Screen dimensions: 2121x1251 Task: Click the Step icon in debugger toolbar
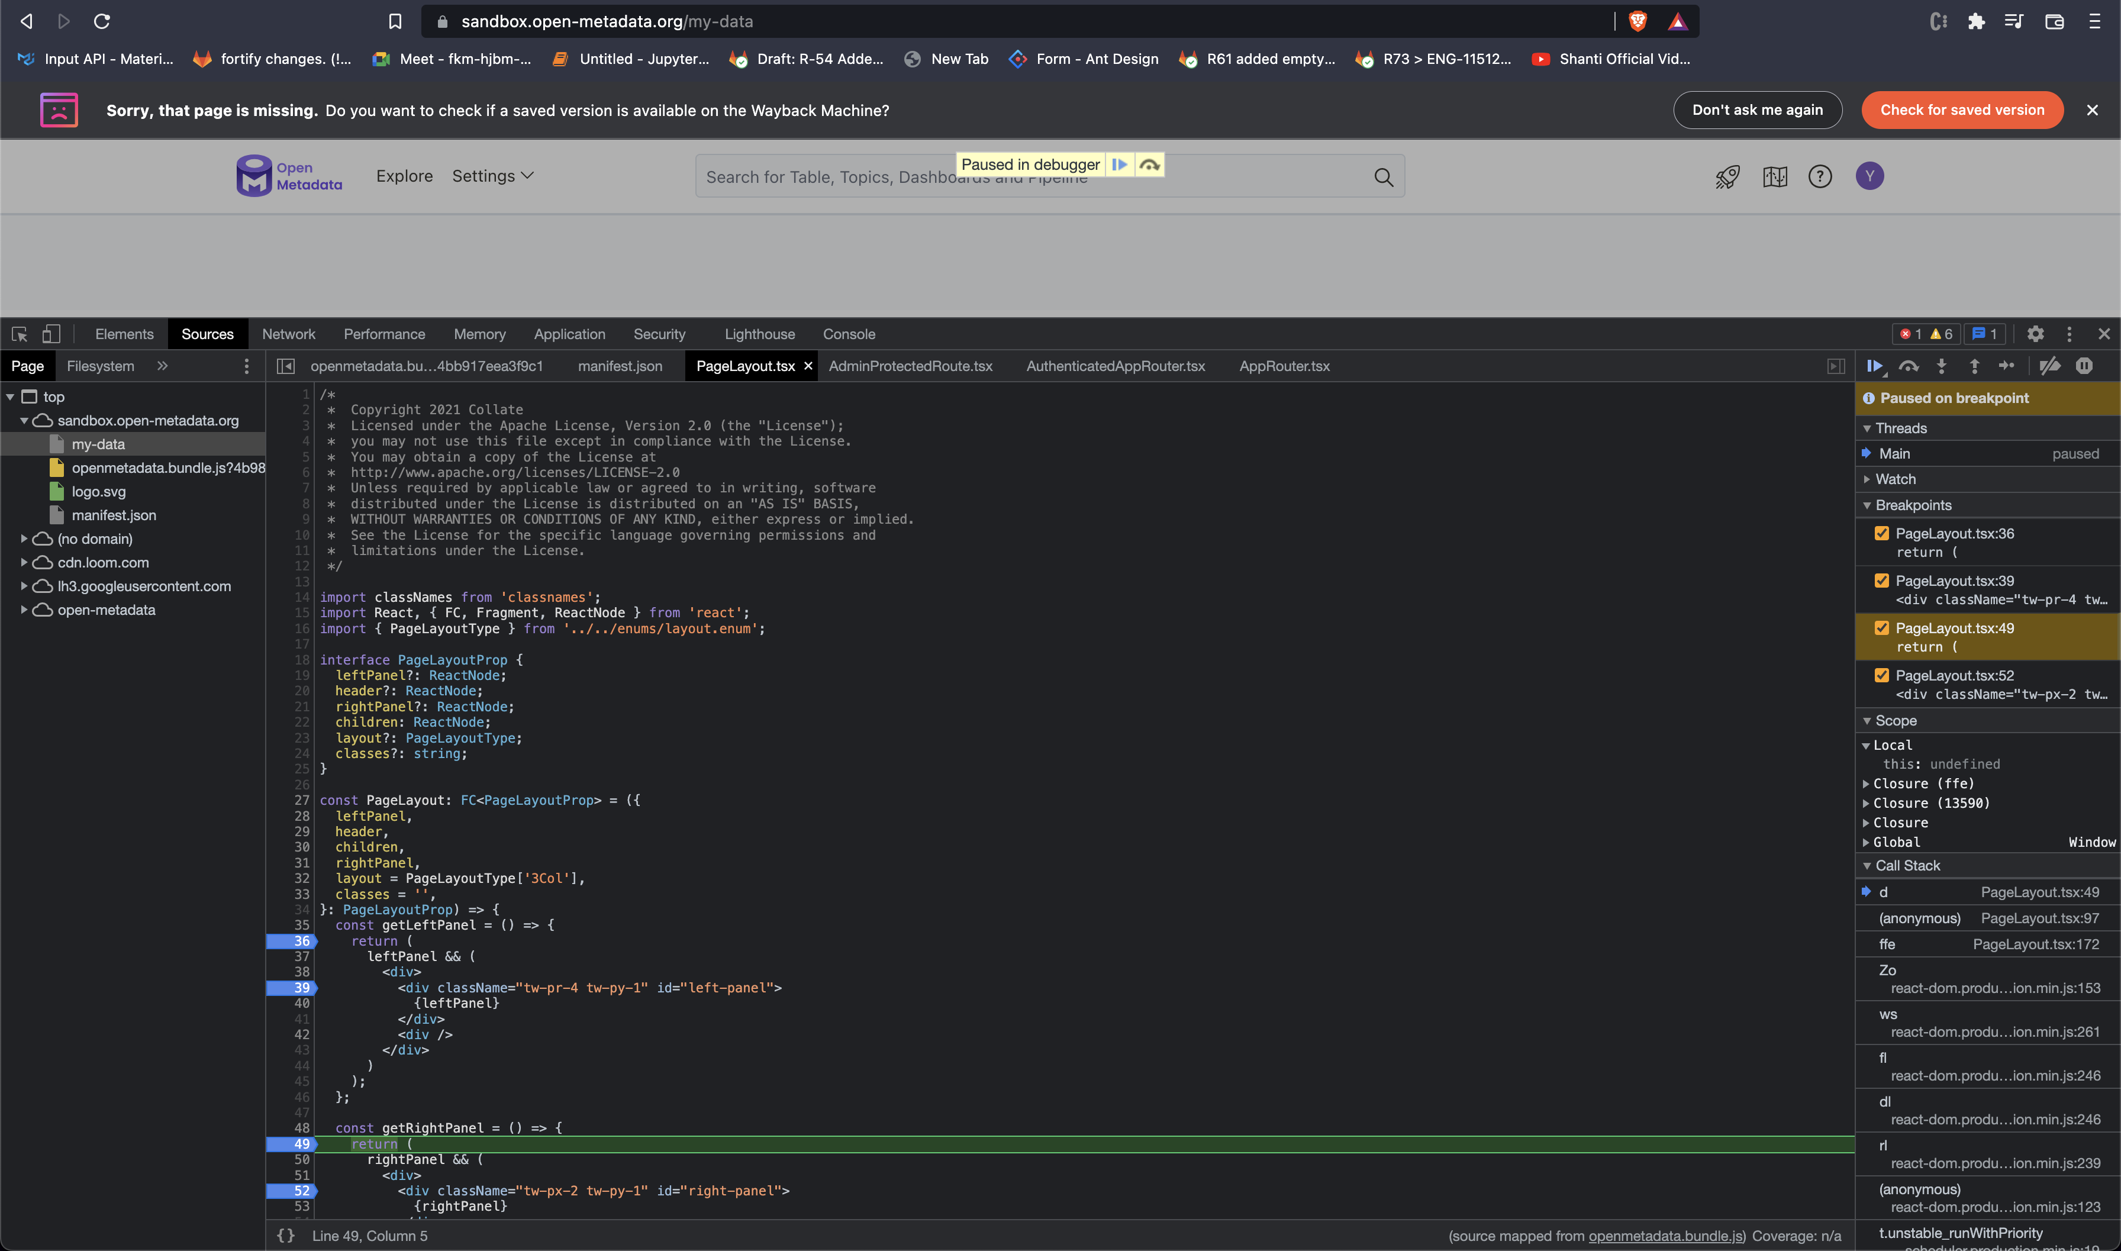pyautogui.click(x=2007, y=366)
